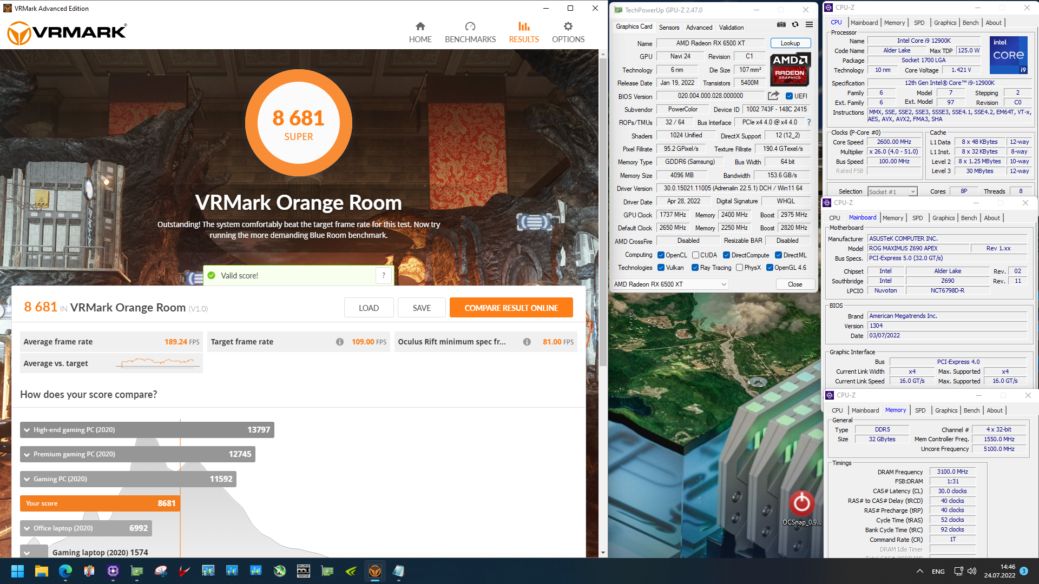Open the CPU-Z purple chip taskbar icon
The width and height of the screenshot is (1039, 584).
coord(113,571)
